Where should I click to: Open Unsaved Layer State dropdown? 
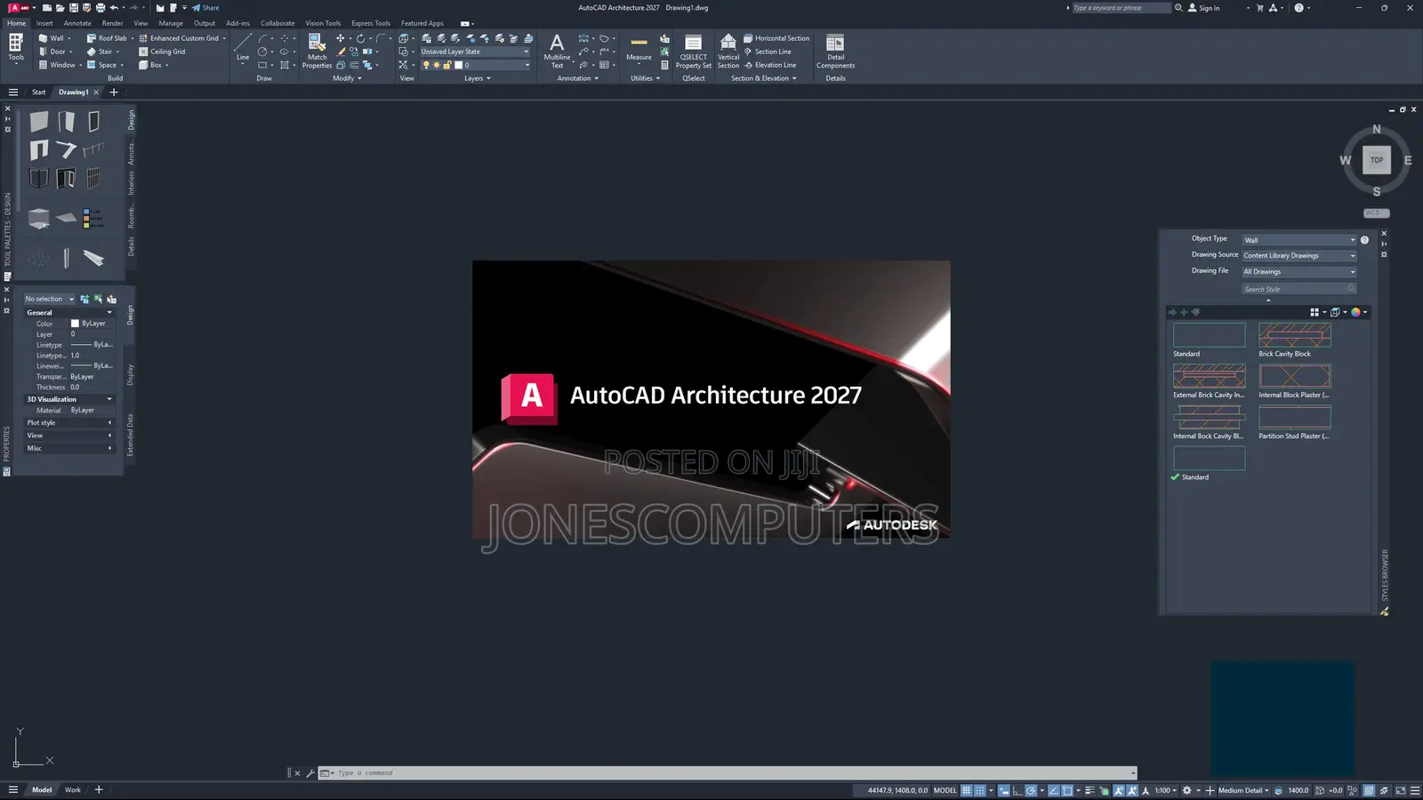(475, 52)
